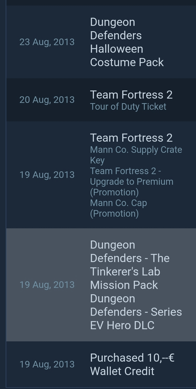Open Team Fortress 2 title above Supply Crate Key
196x389 pixels.
click(131, 138)
